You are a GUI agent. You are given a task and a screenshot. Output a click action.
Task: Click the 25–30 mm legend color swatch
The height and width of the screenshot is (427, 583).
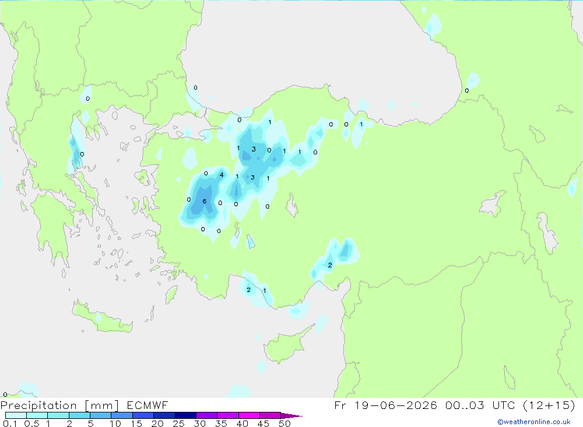click(x=185, y=415)
